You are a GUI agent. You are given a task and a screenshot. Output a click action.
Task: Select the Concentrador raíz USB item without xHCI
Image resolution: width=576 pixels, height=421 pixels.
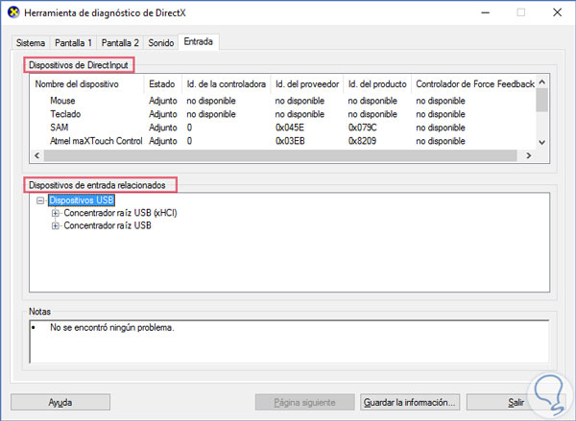pos(108,225)
